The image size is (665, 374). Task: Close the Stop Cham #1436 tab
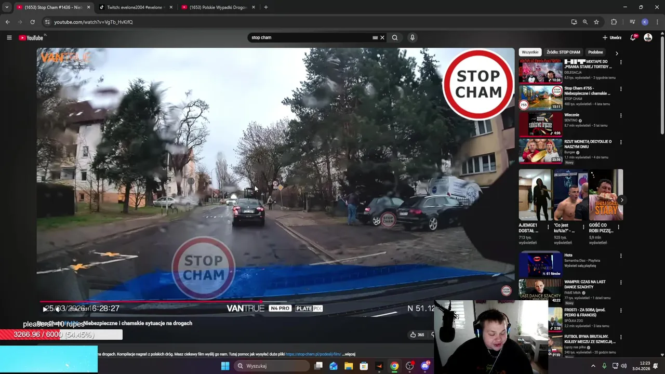[x=88, y=7]
